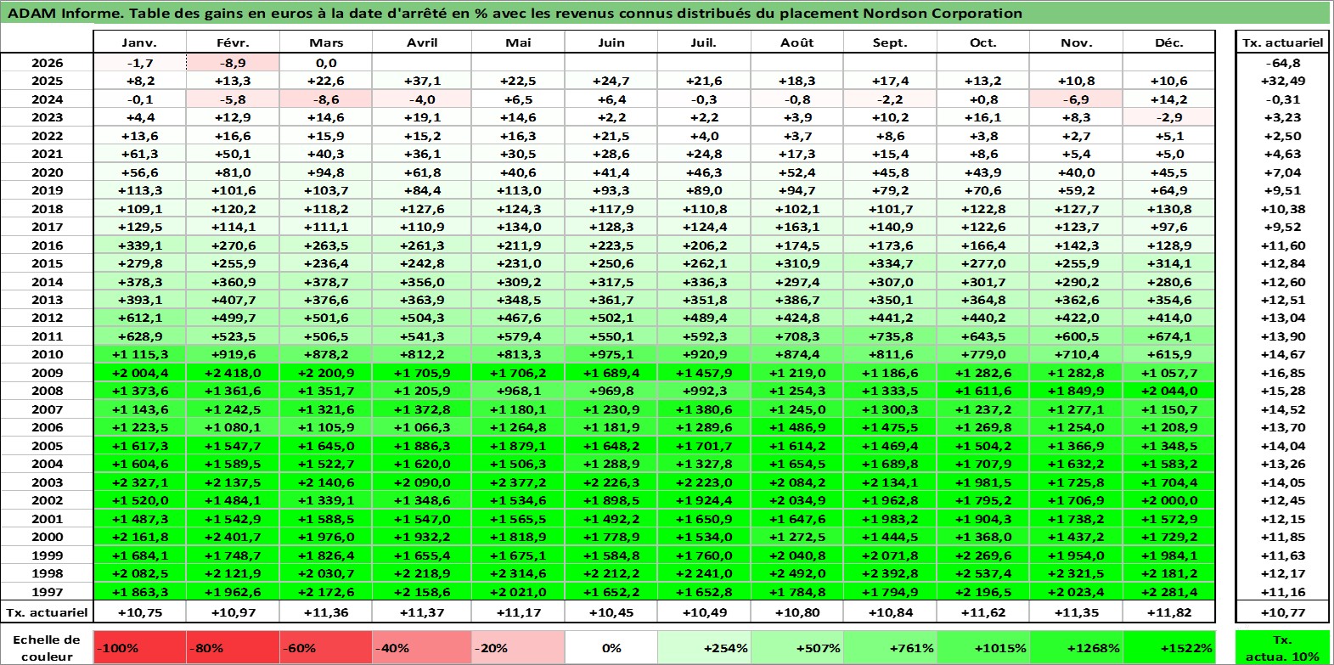Select the +407,7 cell for Févr. 2013

[233, 300]
